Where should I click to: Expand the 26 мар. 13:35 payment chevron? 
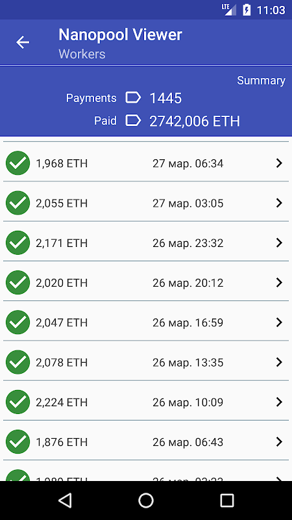click(x=279, y=362)
